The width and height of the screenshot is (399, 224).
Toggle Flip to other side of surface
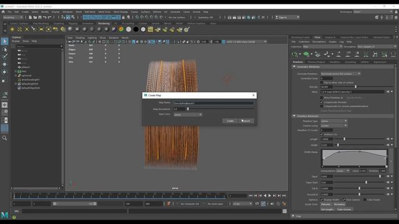pos(322,83)
